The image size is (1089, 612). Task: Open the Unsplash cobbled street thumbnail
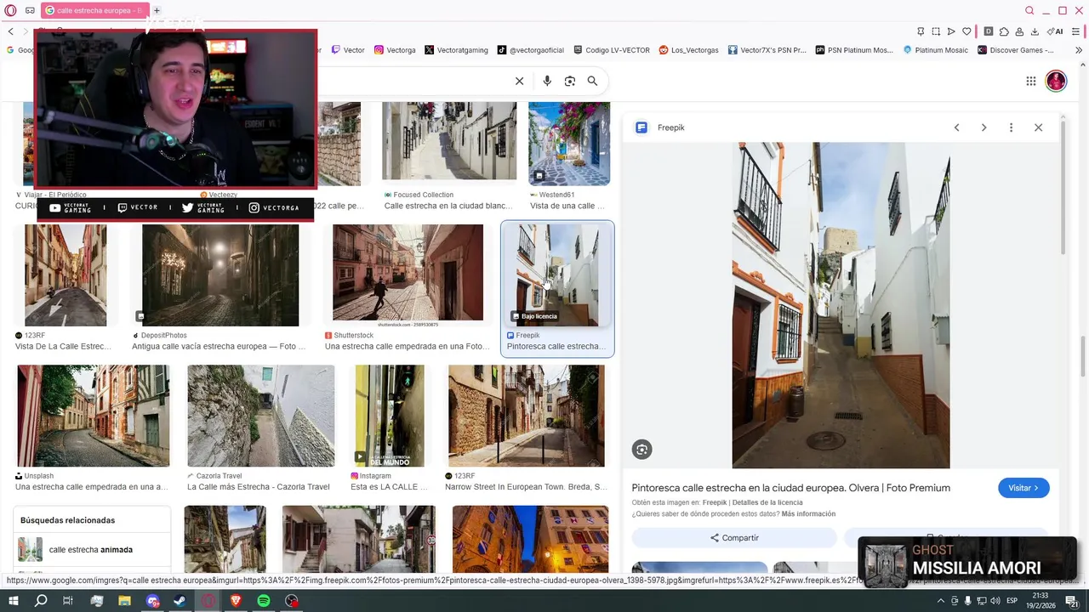coord(93,416)
